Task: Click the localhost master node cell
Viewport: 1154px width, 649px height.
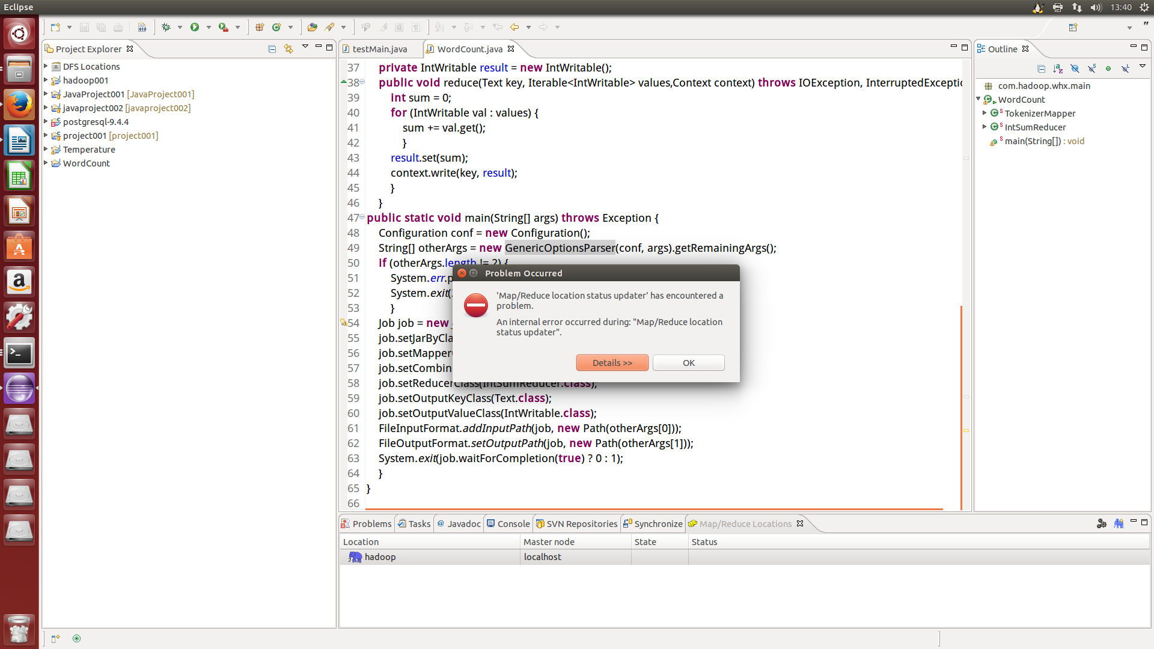Action: (x=575, y=557)
